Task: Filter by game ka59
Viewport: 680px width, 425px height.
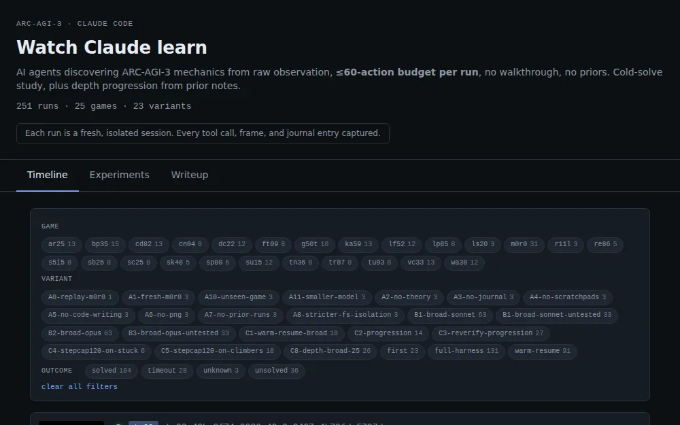Action: [x=358, y=245]
